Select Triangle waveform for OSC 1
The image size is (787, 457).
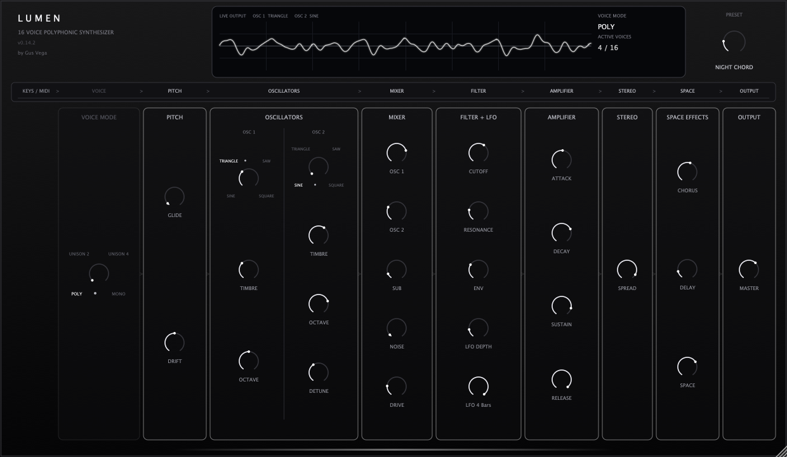(x=228, y=161)
